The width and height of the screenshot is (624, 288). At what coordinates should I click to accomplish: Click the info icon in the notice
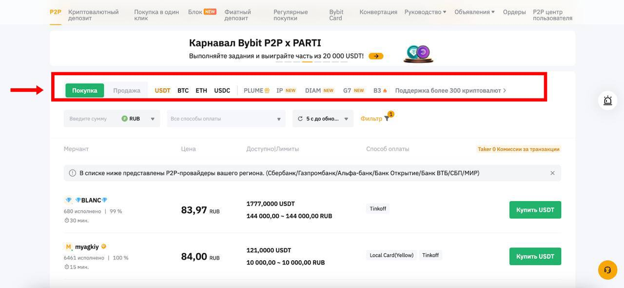pyautogui.click(x=72, y=173)
